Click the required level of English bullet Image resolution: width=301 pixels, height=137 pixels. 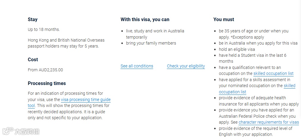pyautogui.click(x=255, y=131)
